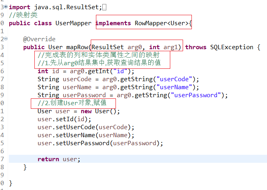Click the //映射类 comment
The width and height of the screenshot is (267, 190).
23,15
